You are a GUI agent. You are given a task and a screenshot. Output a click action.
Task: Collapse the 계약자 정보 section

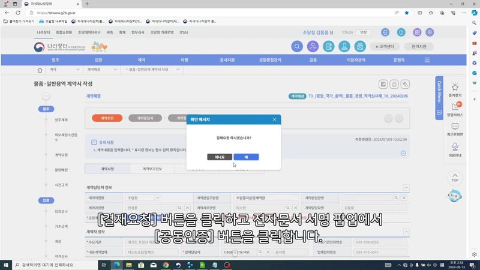coord(406,232)
